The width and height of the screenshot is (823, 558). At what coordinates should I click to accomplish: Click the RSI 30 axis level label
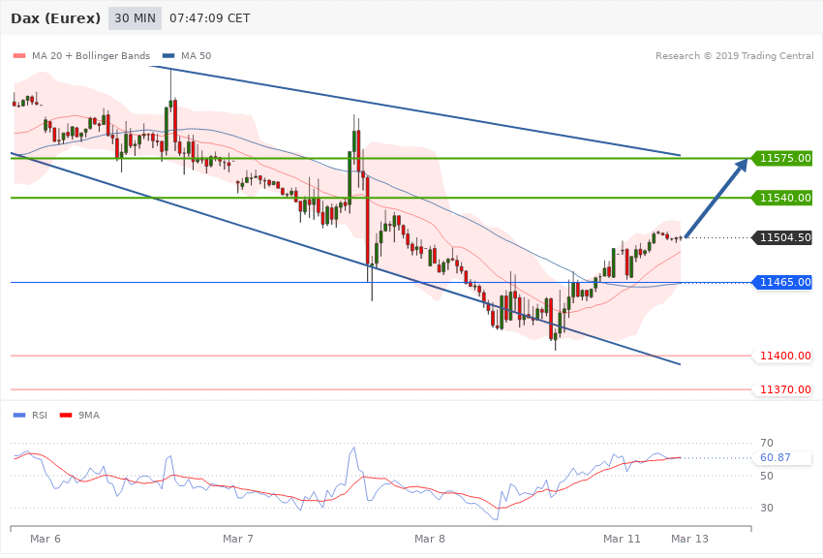click(x=767, y=509)
